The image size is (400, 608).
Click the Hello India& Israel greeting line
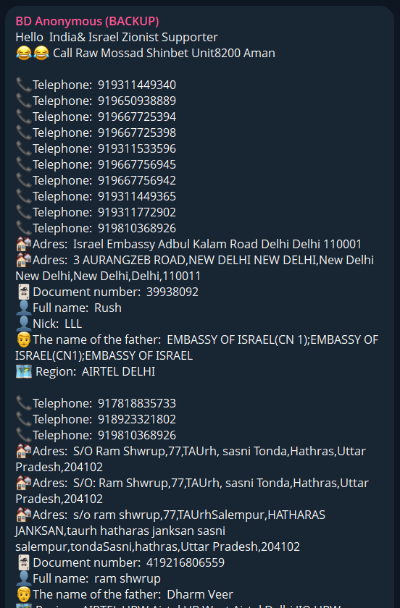117,37
